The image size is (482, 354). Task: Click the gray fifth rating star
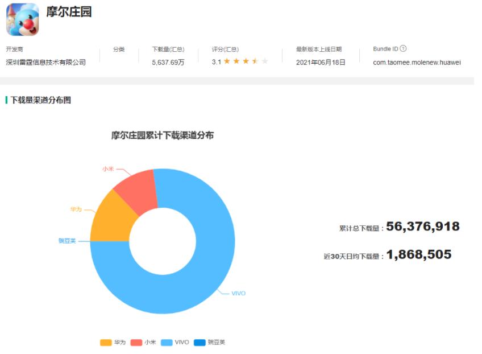pyautogui.click(x=264, y=60)
